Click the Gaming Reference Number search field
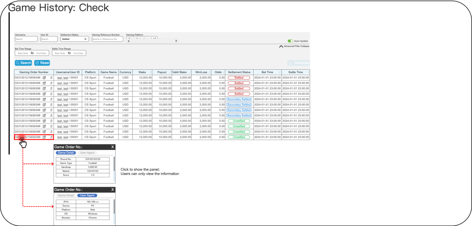Screen dimensions: 472x226 [x=105, y=39]
